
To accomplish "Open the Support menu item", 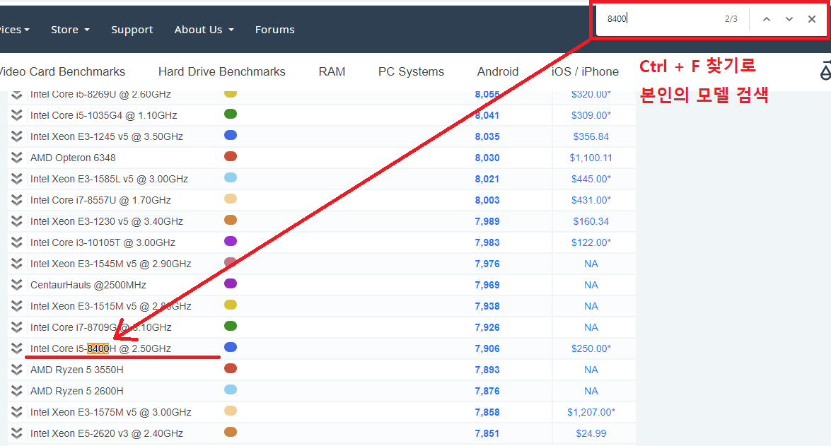I will pyautogui.click(x=132, y=30).
